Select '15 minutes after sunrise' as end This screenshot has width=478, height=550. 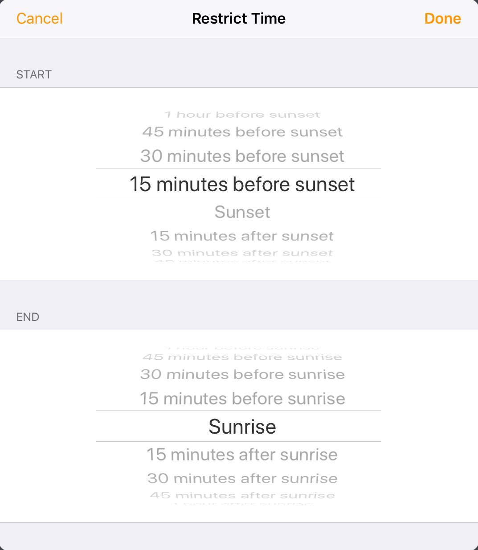[242, 455]
